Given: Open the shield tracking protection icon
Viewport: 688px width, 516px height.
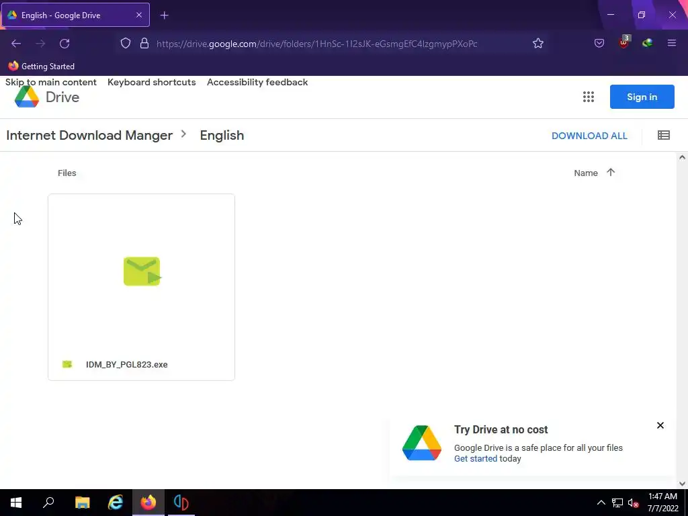Looking at the screenshot, I should 126,43.
